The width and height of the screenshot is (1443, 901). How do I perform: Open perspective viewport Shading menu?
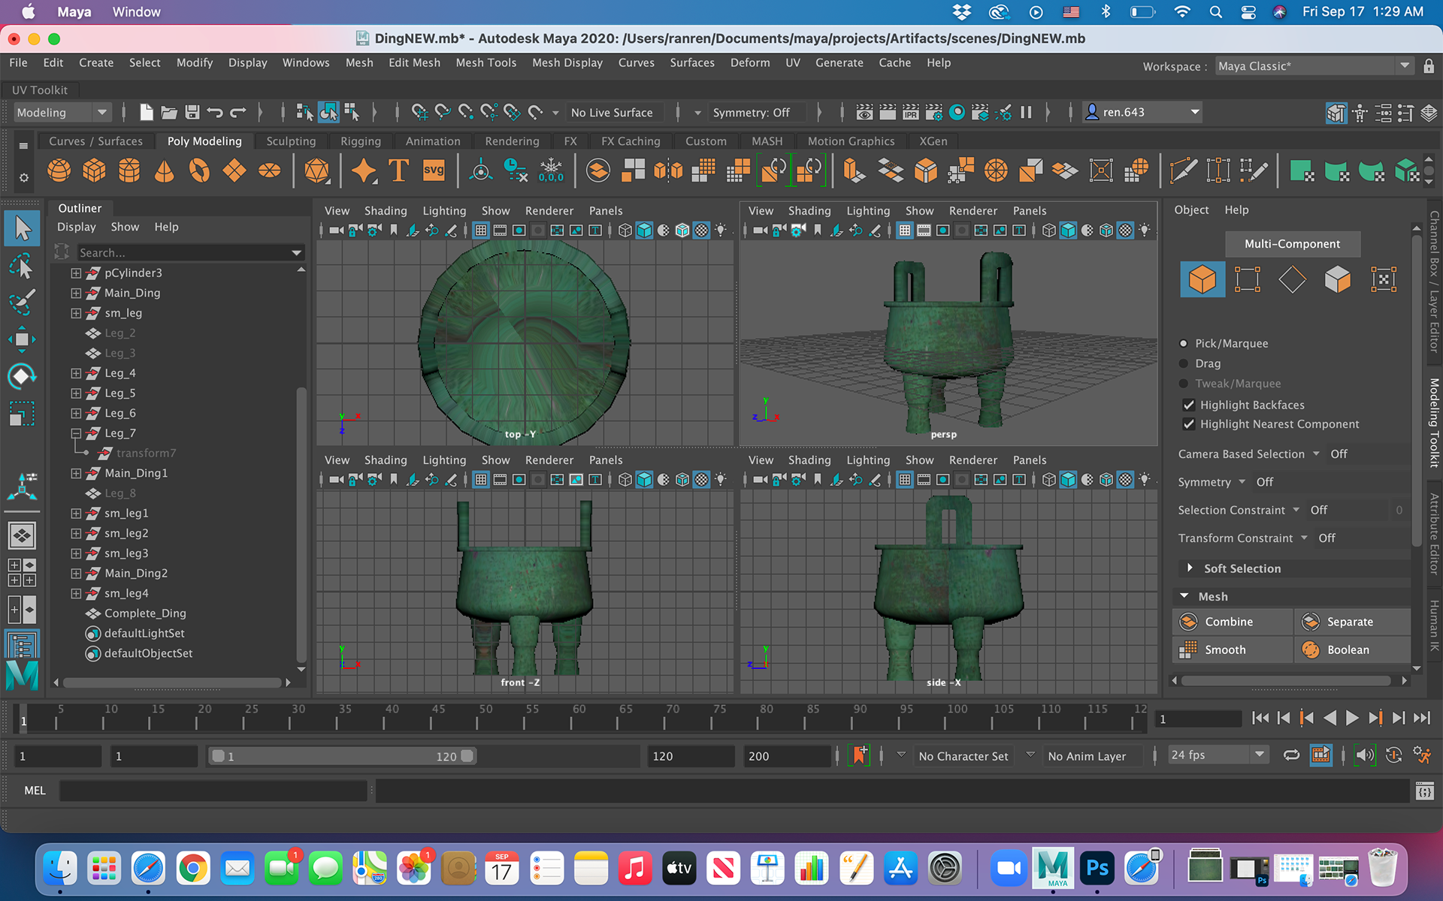click(809, 211)
